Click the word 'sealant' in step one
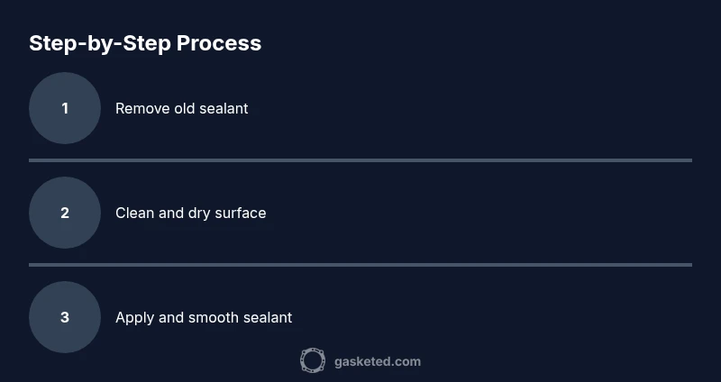This screenshot has width=721, height=382. pos(224,108)
